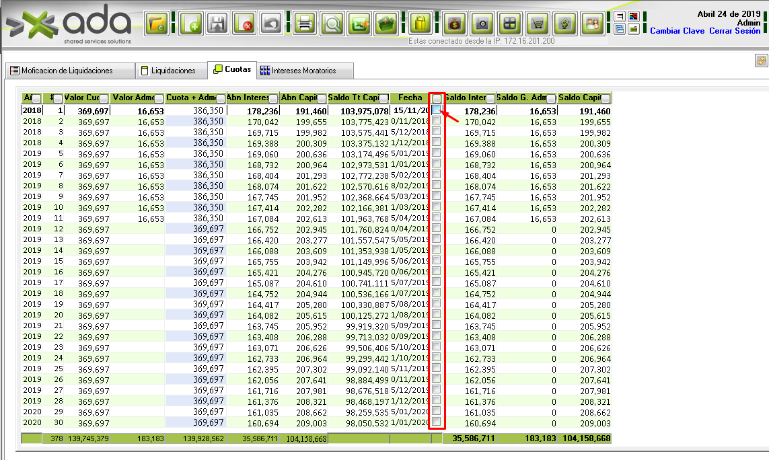The image size is (769, 460).
Task: Create a new record with plus icon
Action: pos(192,24)
